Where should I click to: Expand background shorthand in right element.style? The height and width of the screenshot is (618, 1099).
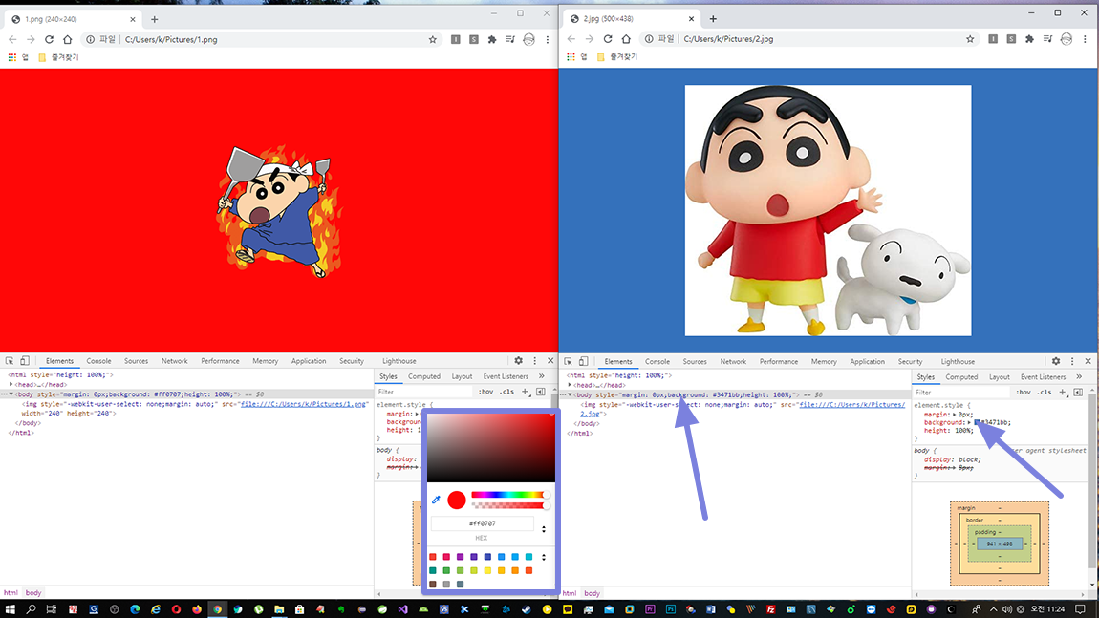point(970,422)
